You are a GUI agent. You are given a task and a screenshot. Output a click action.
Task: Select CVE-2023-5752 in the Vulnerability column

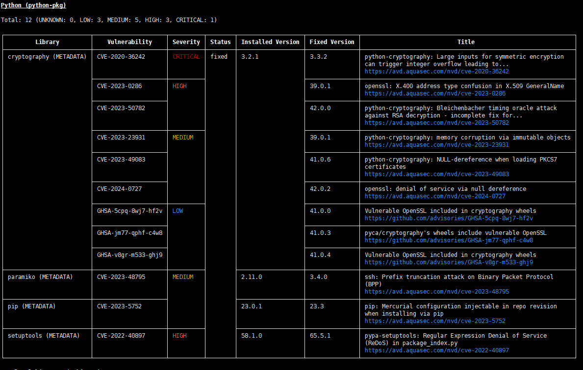pos(119,306)
